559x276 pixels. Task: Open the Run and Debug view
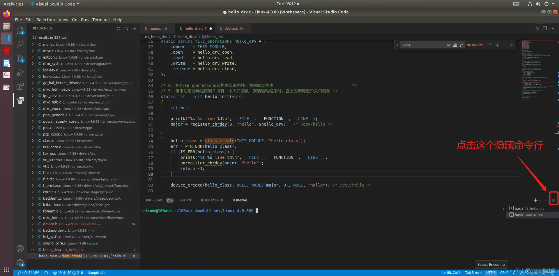20,72
